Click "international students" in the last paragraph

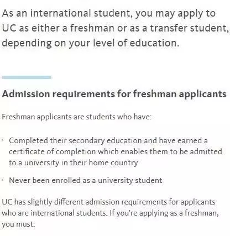pyautogui.click(x=68, y=213)
